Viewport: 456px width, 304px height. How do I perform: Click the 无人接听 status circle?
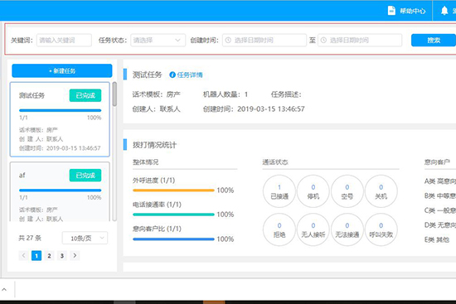tap(313, 229)
